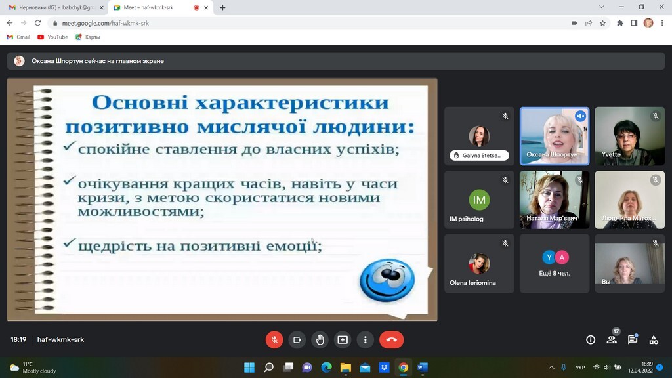Open the Chrome extensions puzzle icon
672x378 pixels.
point(620,23)
